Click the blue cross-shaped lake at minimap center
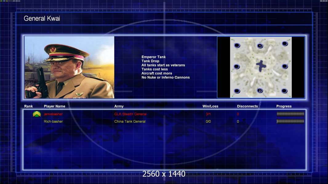This screenshot has height=184, width=328. pos(261,66)
